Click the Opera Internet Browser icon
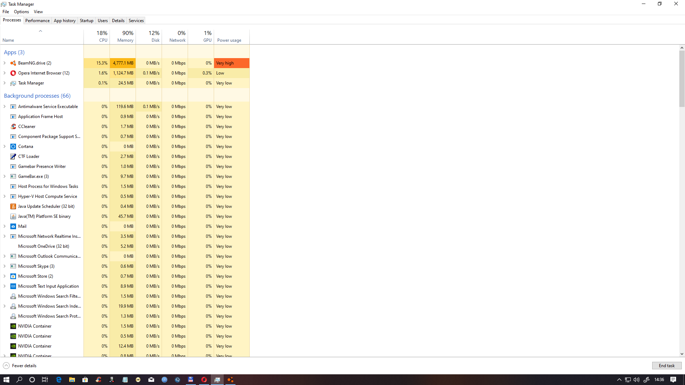685x385 pixels. click(x=13, y=73)
